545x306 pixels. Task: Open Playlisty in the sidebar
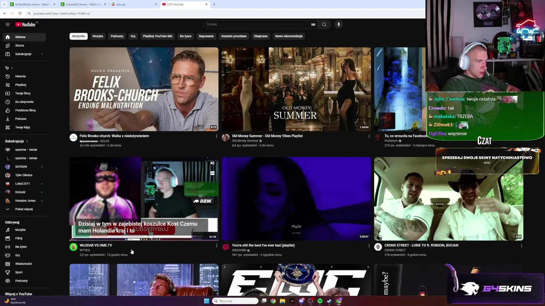pos(24,85)
